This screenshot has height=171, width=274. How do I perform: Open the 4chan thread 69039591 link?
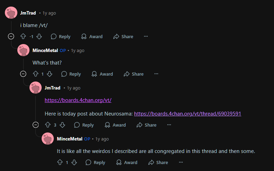[x=187, y=114]
